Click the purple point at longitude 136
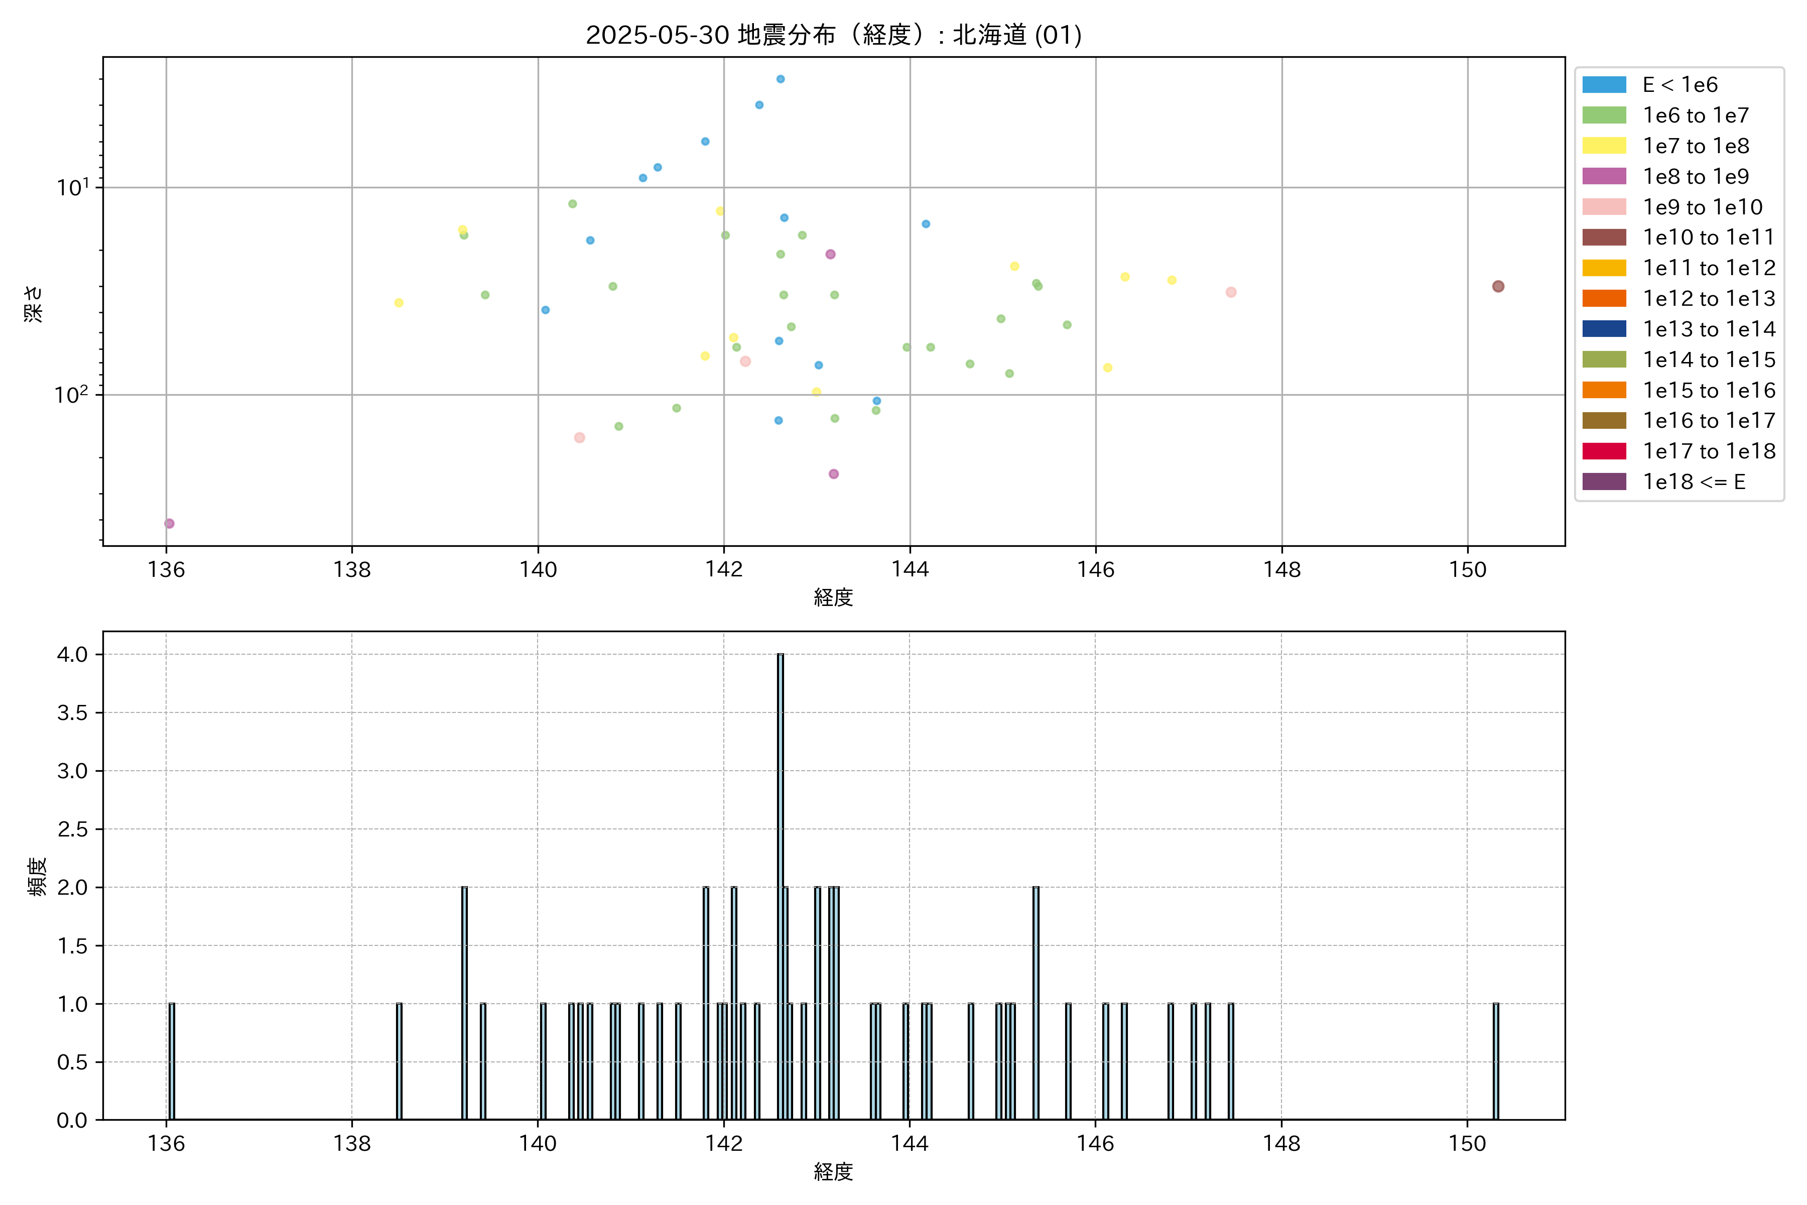The height and width of the screenshot is (1205, 1807). [170, 523]
